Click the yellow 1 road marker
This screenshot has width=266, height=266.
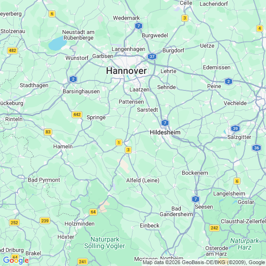tap(119, 143)
